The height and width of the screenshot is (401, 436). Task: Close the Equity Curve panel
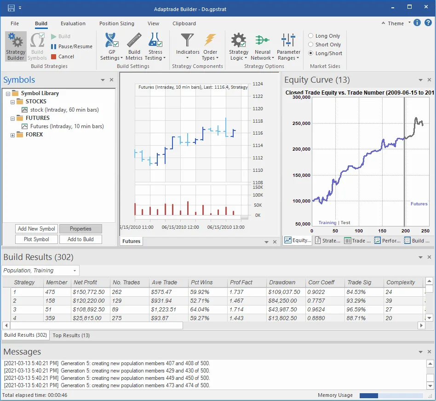pyautogui.click(x=429, y=80)
